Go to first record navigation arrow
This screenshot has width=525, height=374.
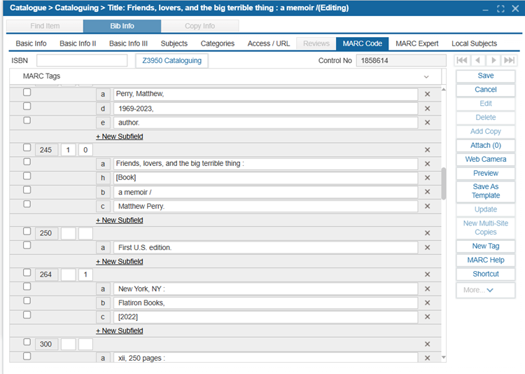coord(462,60)
